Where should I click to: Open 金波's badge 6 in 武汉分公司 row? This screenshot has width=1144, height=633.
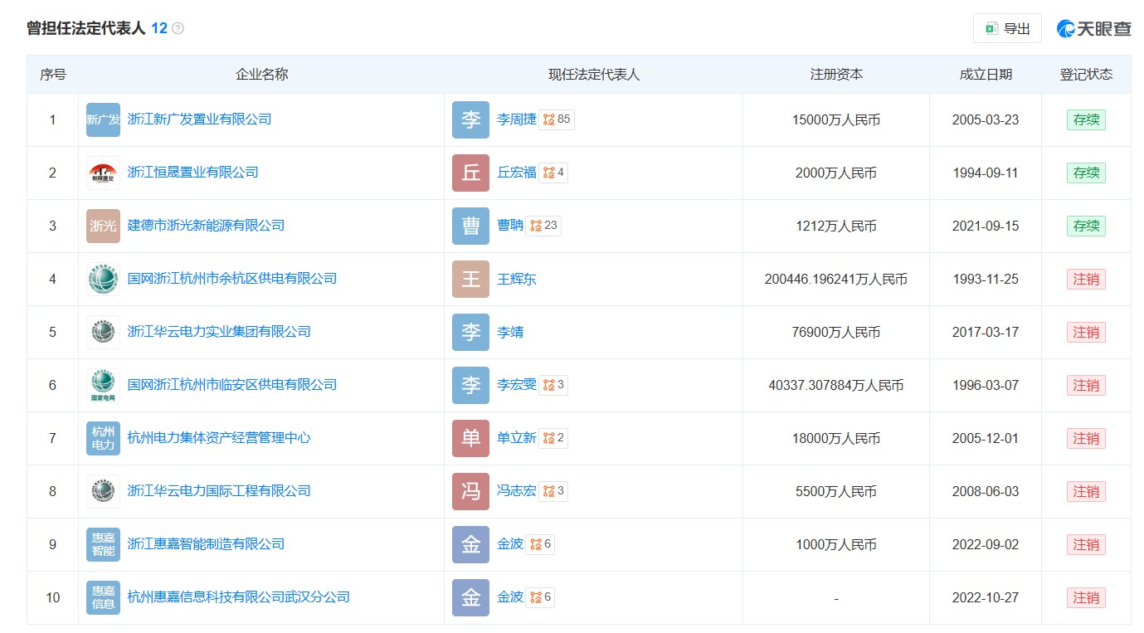click(x=540, y=597)
